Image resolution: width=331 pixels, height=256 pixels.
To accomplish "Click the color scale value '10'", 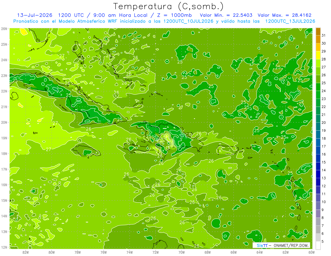I will click(324, 202).
